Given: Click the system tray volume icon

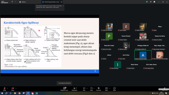Looking at the screenshot, I should [x=157, y=93].
